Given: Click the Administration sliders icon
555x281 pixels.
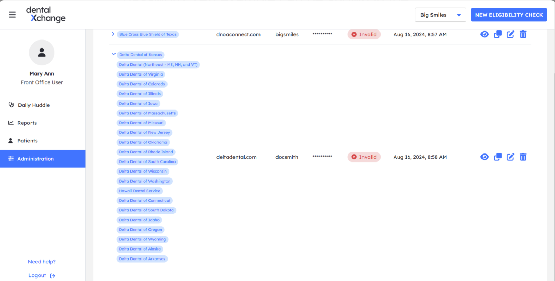Looking at the screenshot, I should coord(11,159).
